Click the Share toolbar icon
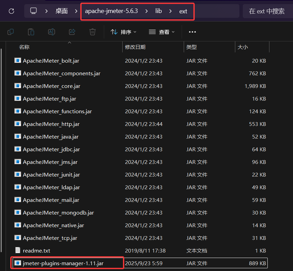The image size is (293, 271). coord(72,32)
